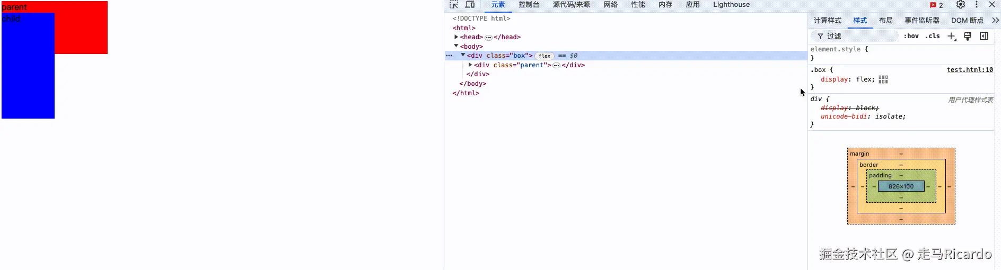
Task: Open the DOM 断点 pane tab
Action: click(x=967, y=20)
